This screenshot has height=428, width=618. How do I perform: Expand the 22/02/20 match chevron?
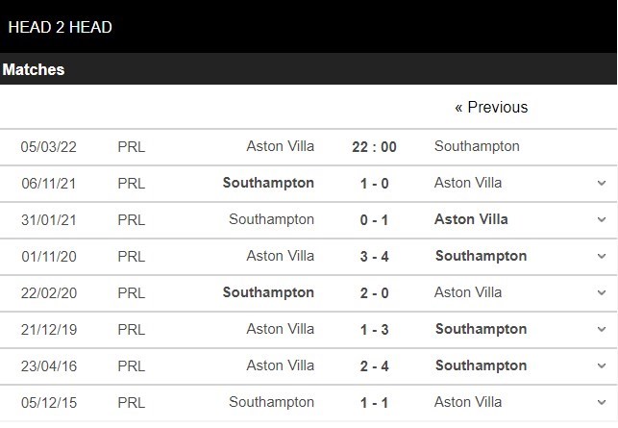(x=602, y=292)
